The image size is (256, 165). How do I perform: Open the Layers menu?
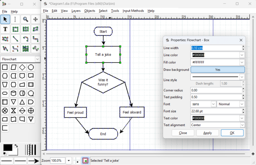tap(76, 11)
